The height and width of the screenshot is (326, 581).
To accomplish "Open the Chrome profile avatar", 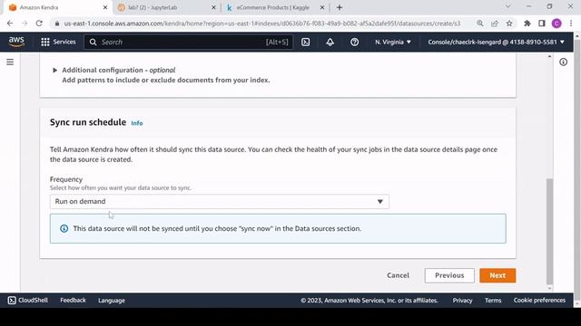I will [x=556, y=24].
